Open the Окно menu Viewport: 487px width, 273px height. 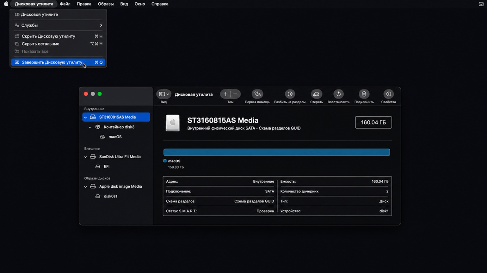(x=140, y=4)
